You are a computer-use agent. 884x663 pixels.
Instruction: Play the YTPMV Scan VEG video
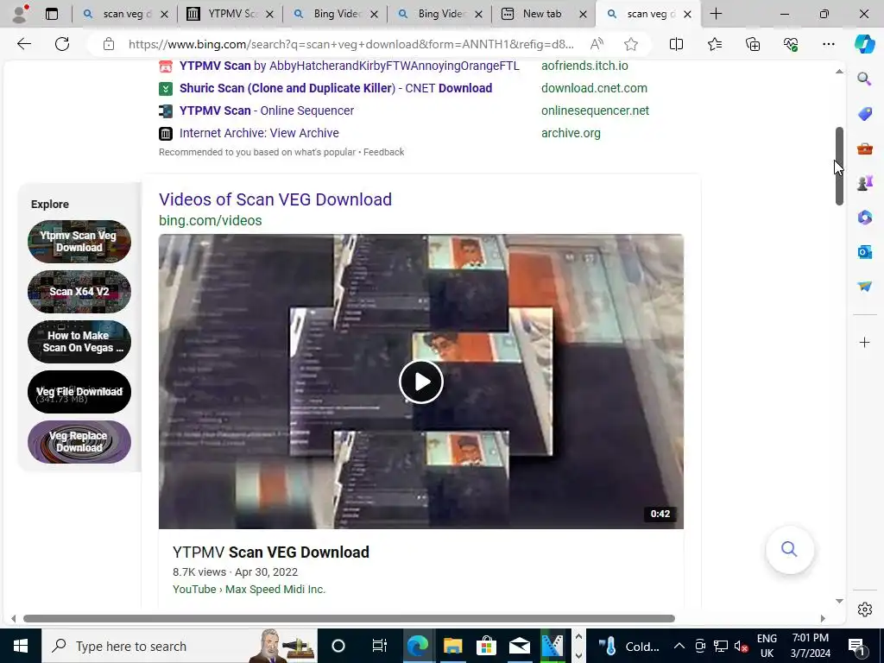[x=420, y=382]
